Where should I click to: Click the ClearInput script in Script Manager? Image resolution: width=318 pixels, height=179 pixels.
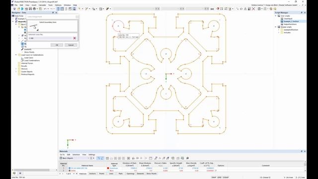pos(288,19)
